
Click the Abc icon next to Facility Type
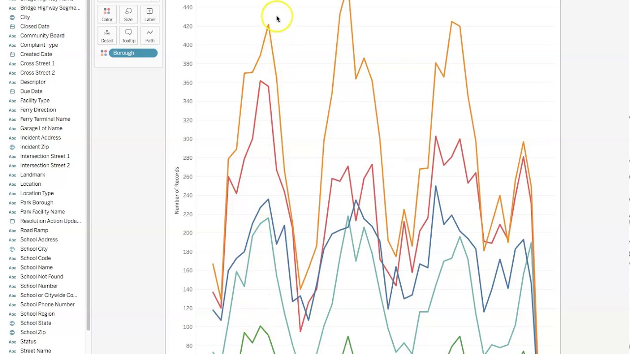click(x=12, y=101)
